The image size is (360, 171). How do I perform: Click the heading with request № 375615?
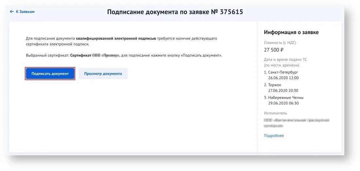pyautogui.click(x=175, y=12)
